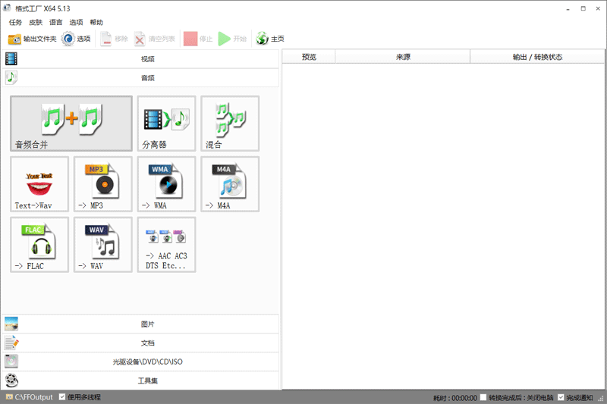Open the 皮肤 skin menu

(x=36, y=22)
